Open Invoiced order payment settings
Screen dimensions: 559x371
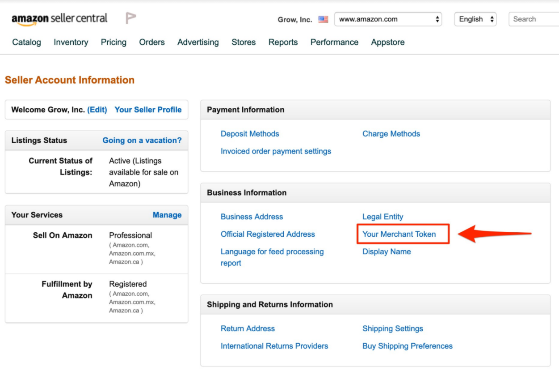(276, 151)
